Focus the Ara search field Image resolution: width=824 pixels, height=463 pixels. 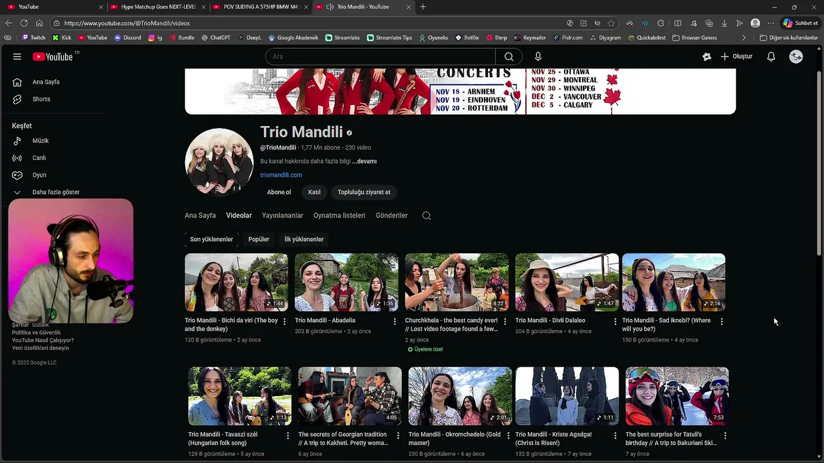coord(380,57)
